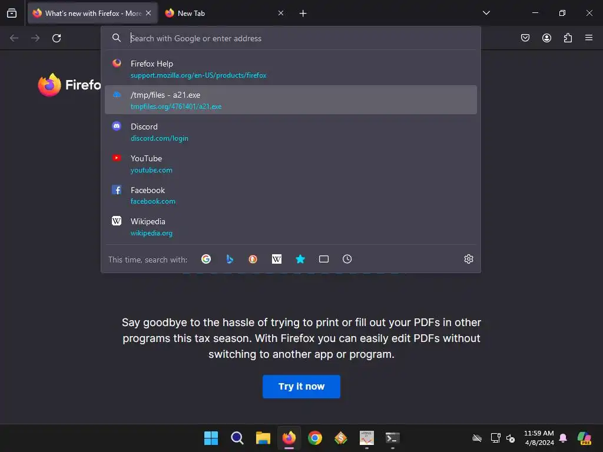Switch to What's new with Firefox tab
Image resolution: width=603 pixels, height=452 pixels.
(x=92, y=14)
